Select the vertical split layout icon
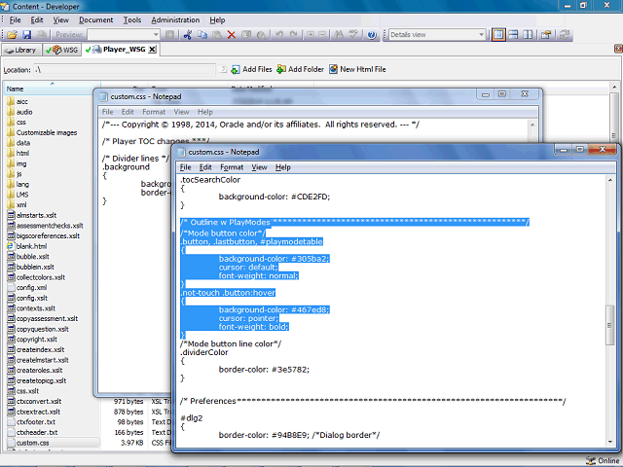The image size is (623, 467). click(528, 35)
